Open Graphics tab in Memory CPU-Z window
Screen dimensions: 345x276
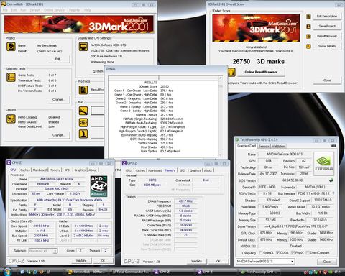pos(195,170)
